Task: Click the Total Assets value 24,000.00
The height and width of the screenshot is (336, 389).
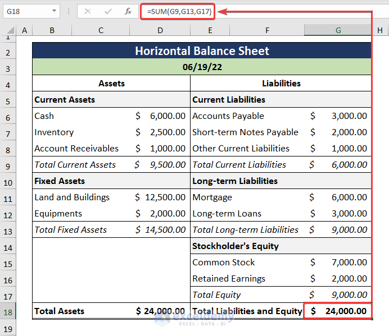Action: coord(160,311)
